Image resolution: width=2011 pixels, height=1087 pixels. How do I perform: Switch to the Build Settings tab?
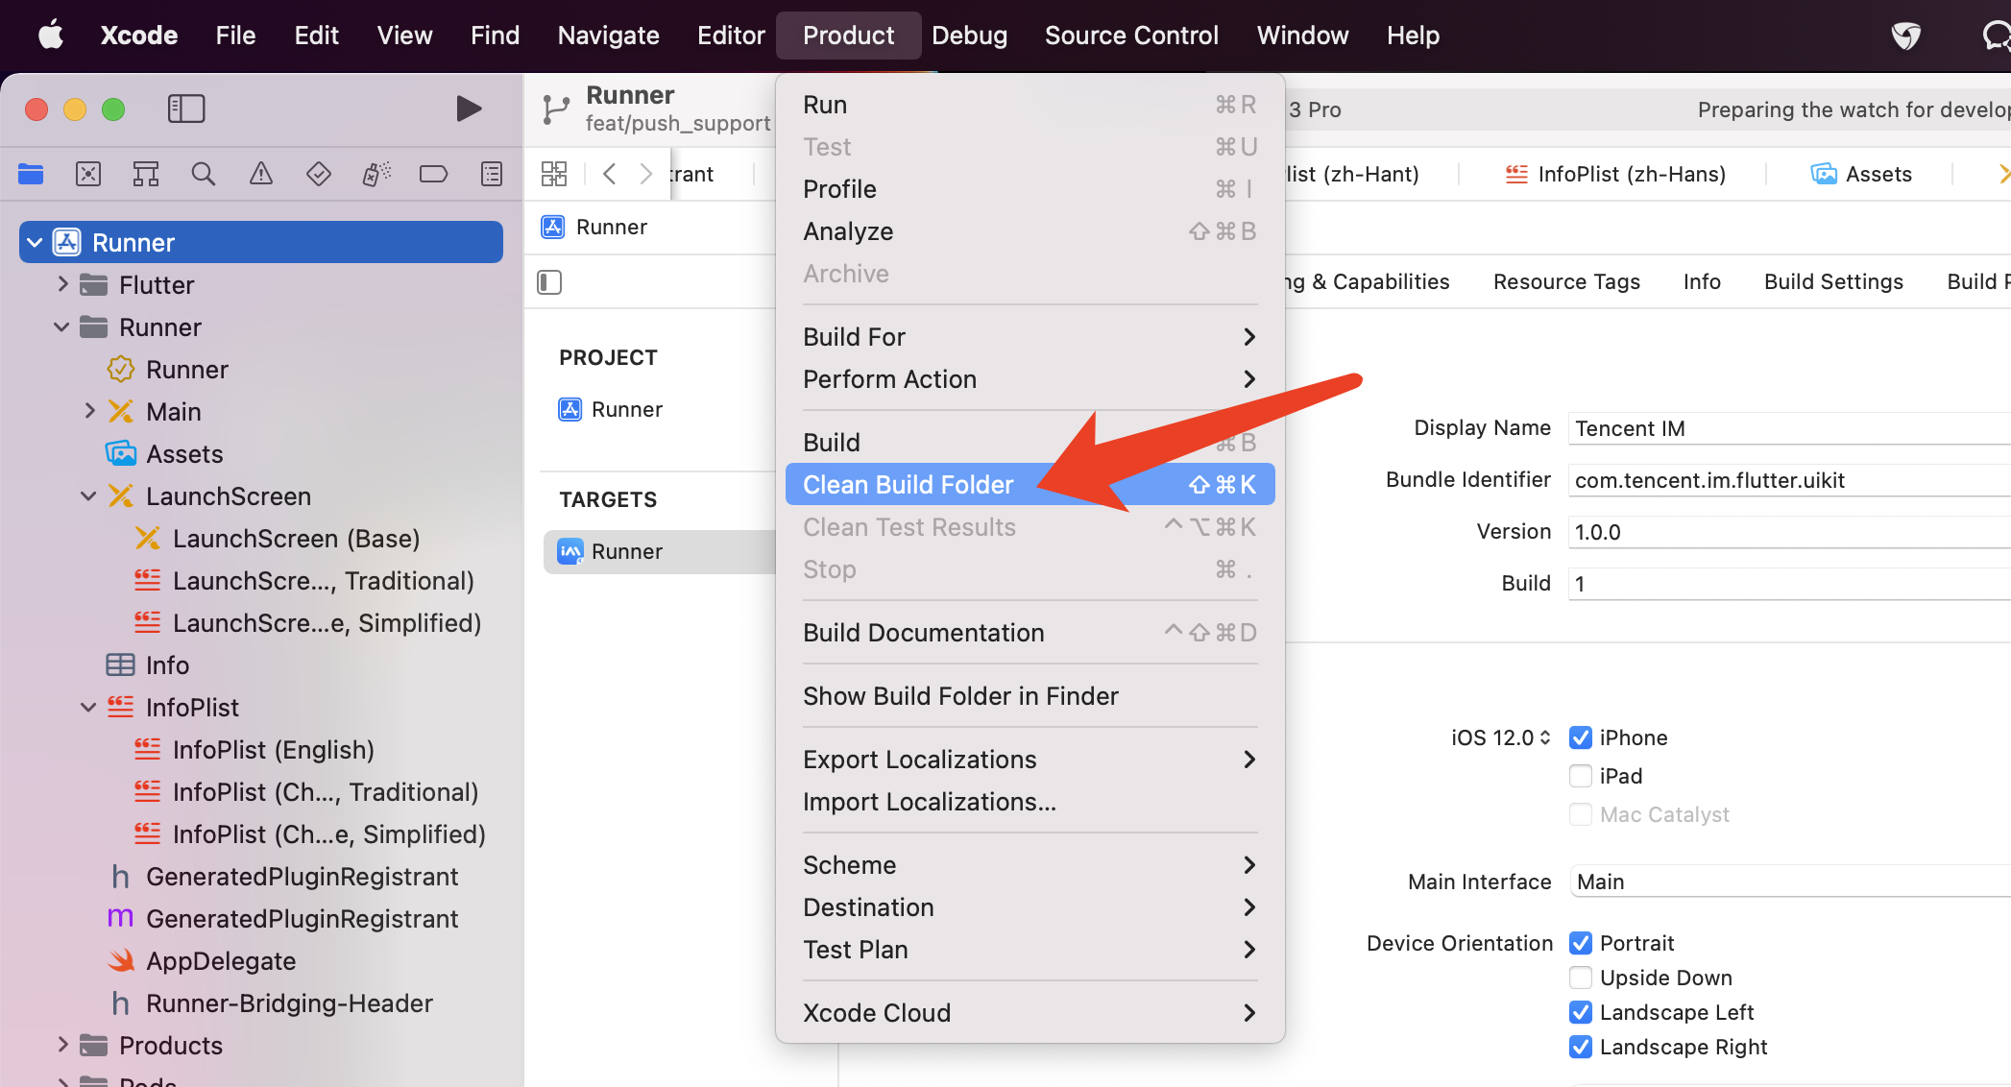tap(1832, 281)
